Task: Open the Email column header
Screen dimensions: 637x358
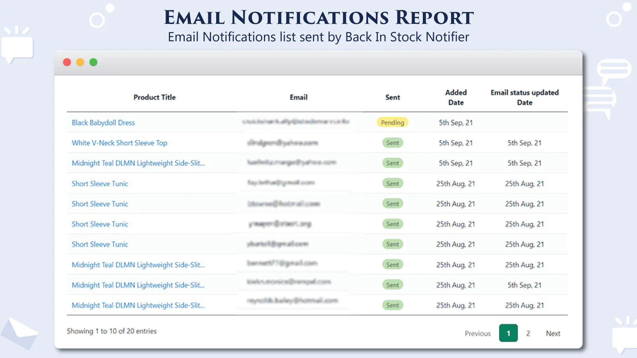Action: pyautogui.click(x=299, y=97)
